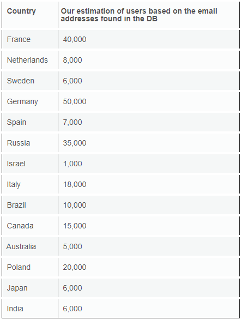The height and width of the screenshot is (320, 242).
Task: Click the users estimation column header
Action: click(x=139, y=15)
